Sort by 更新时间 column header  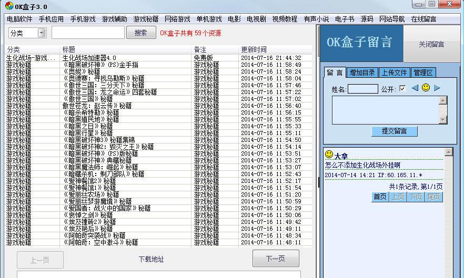click(275, 49)
